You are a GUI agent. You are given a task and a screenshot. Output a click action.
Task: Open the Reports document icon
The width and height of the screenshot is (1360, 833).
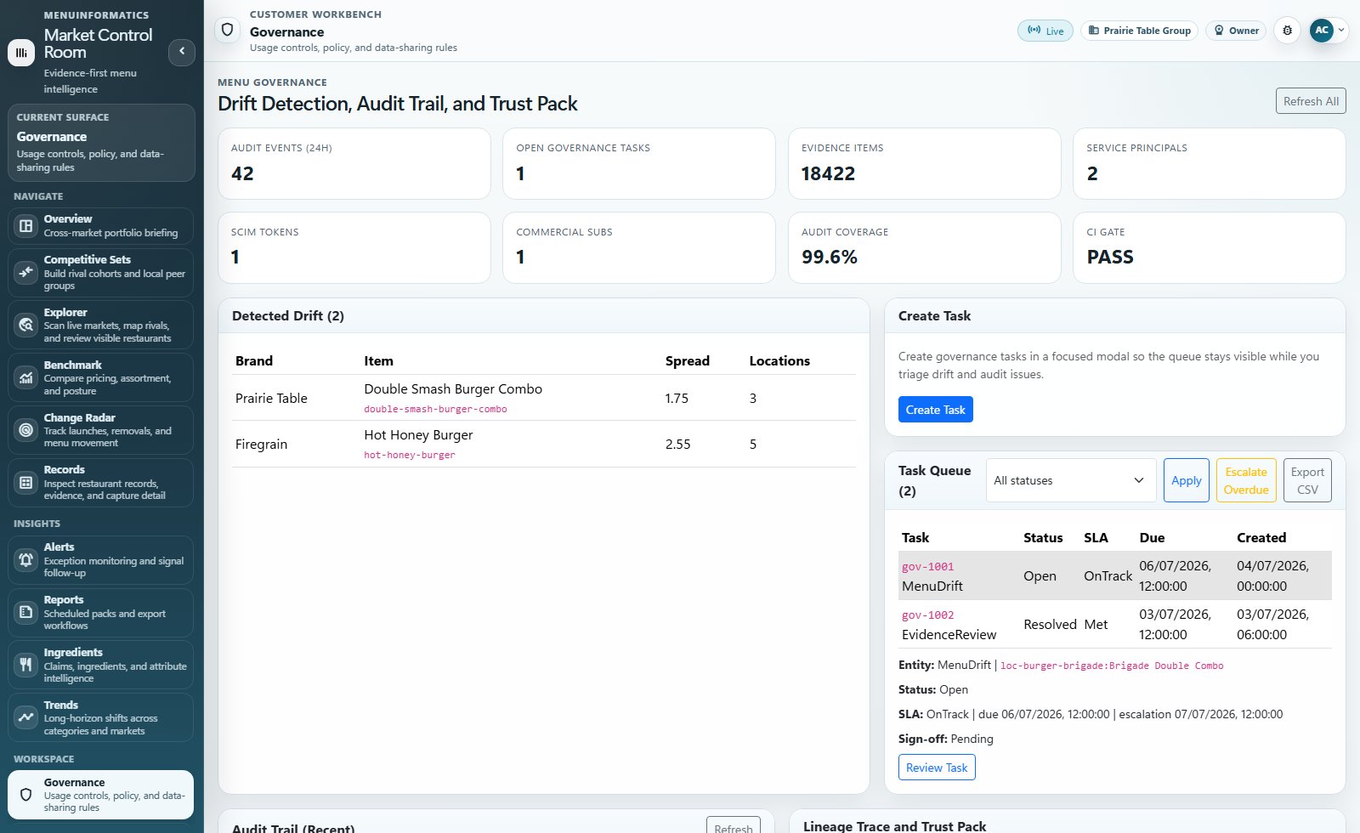click(x=26, y=612)
